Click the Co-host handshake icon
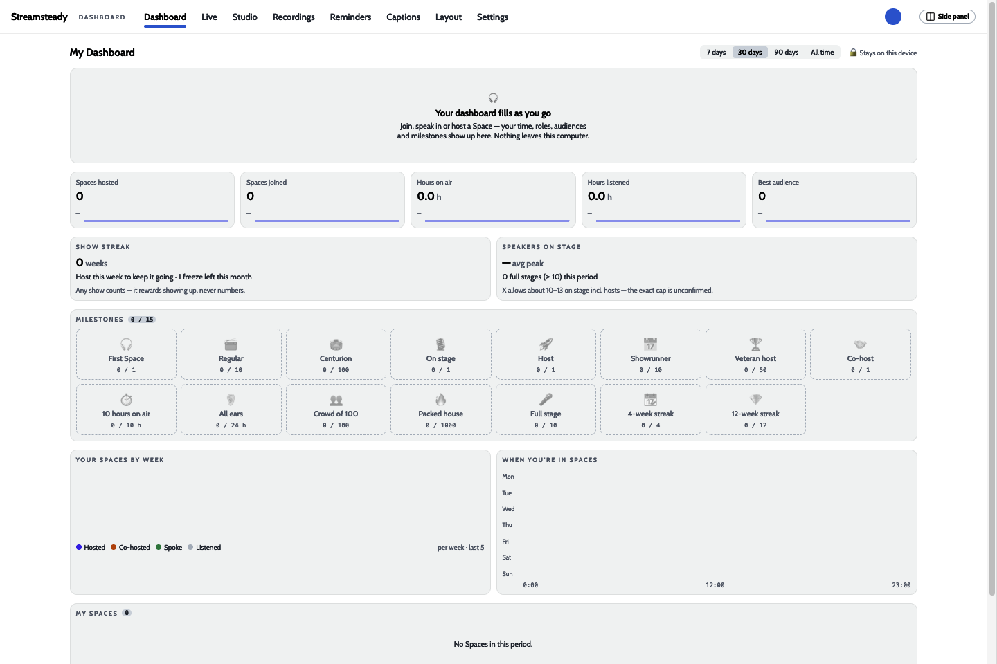The height and width of the screenshot is (664, 997). pyautogui.click(x=861, y=344)
